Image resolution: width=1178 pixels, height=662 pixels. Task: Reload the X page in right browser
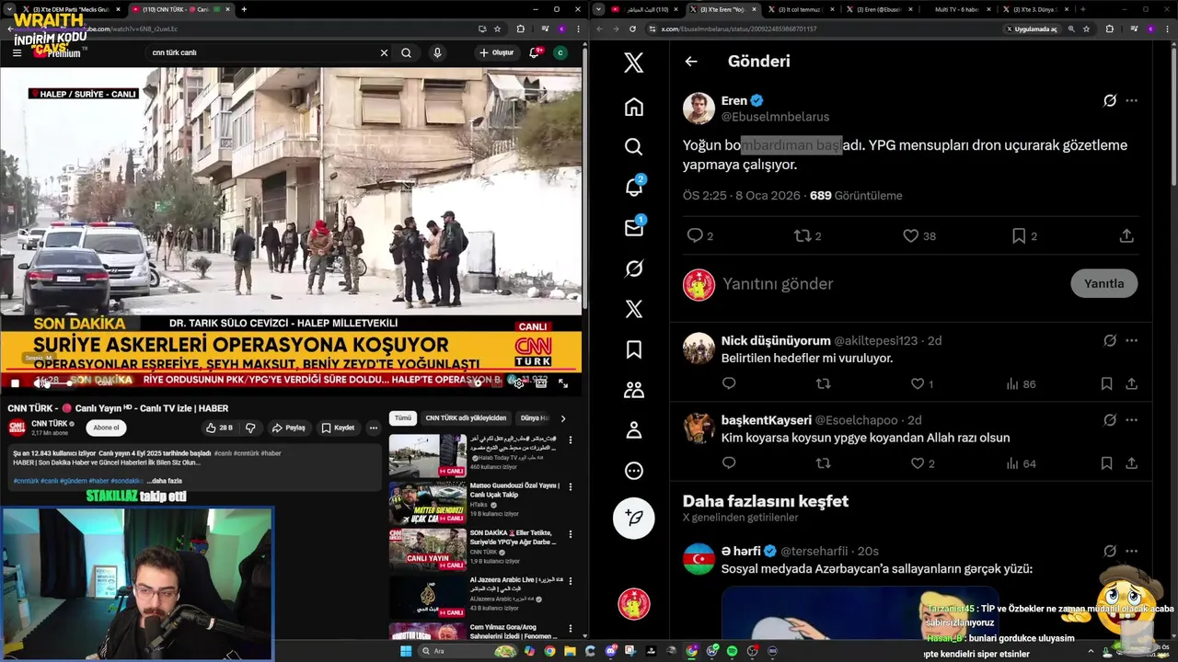click(x=632, y=29)
